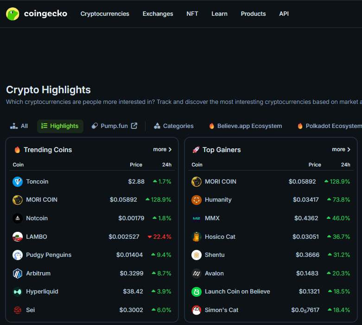Open the Hyperliquid link
Image resolution: width=362 pixels, height=325 pixels.
pos(42,292)
